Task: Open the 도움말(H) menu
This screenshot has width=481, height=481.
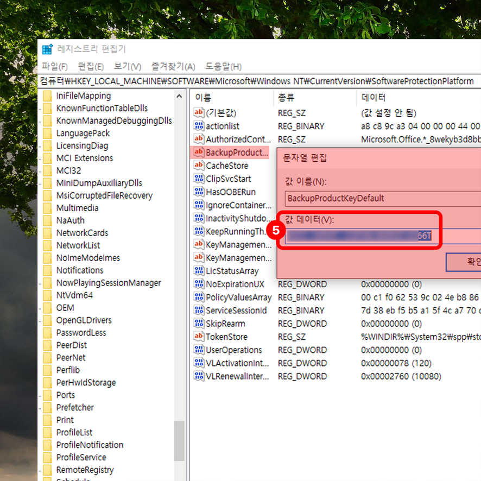Action: tap(223, 66)
